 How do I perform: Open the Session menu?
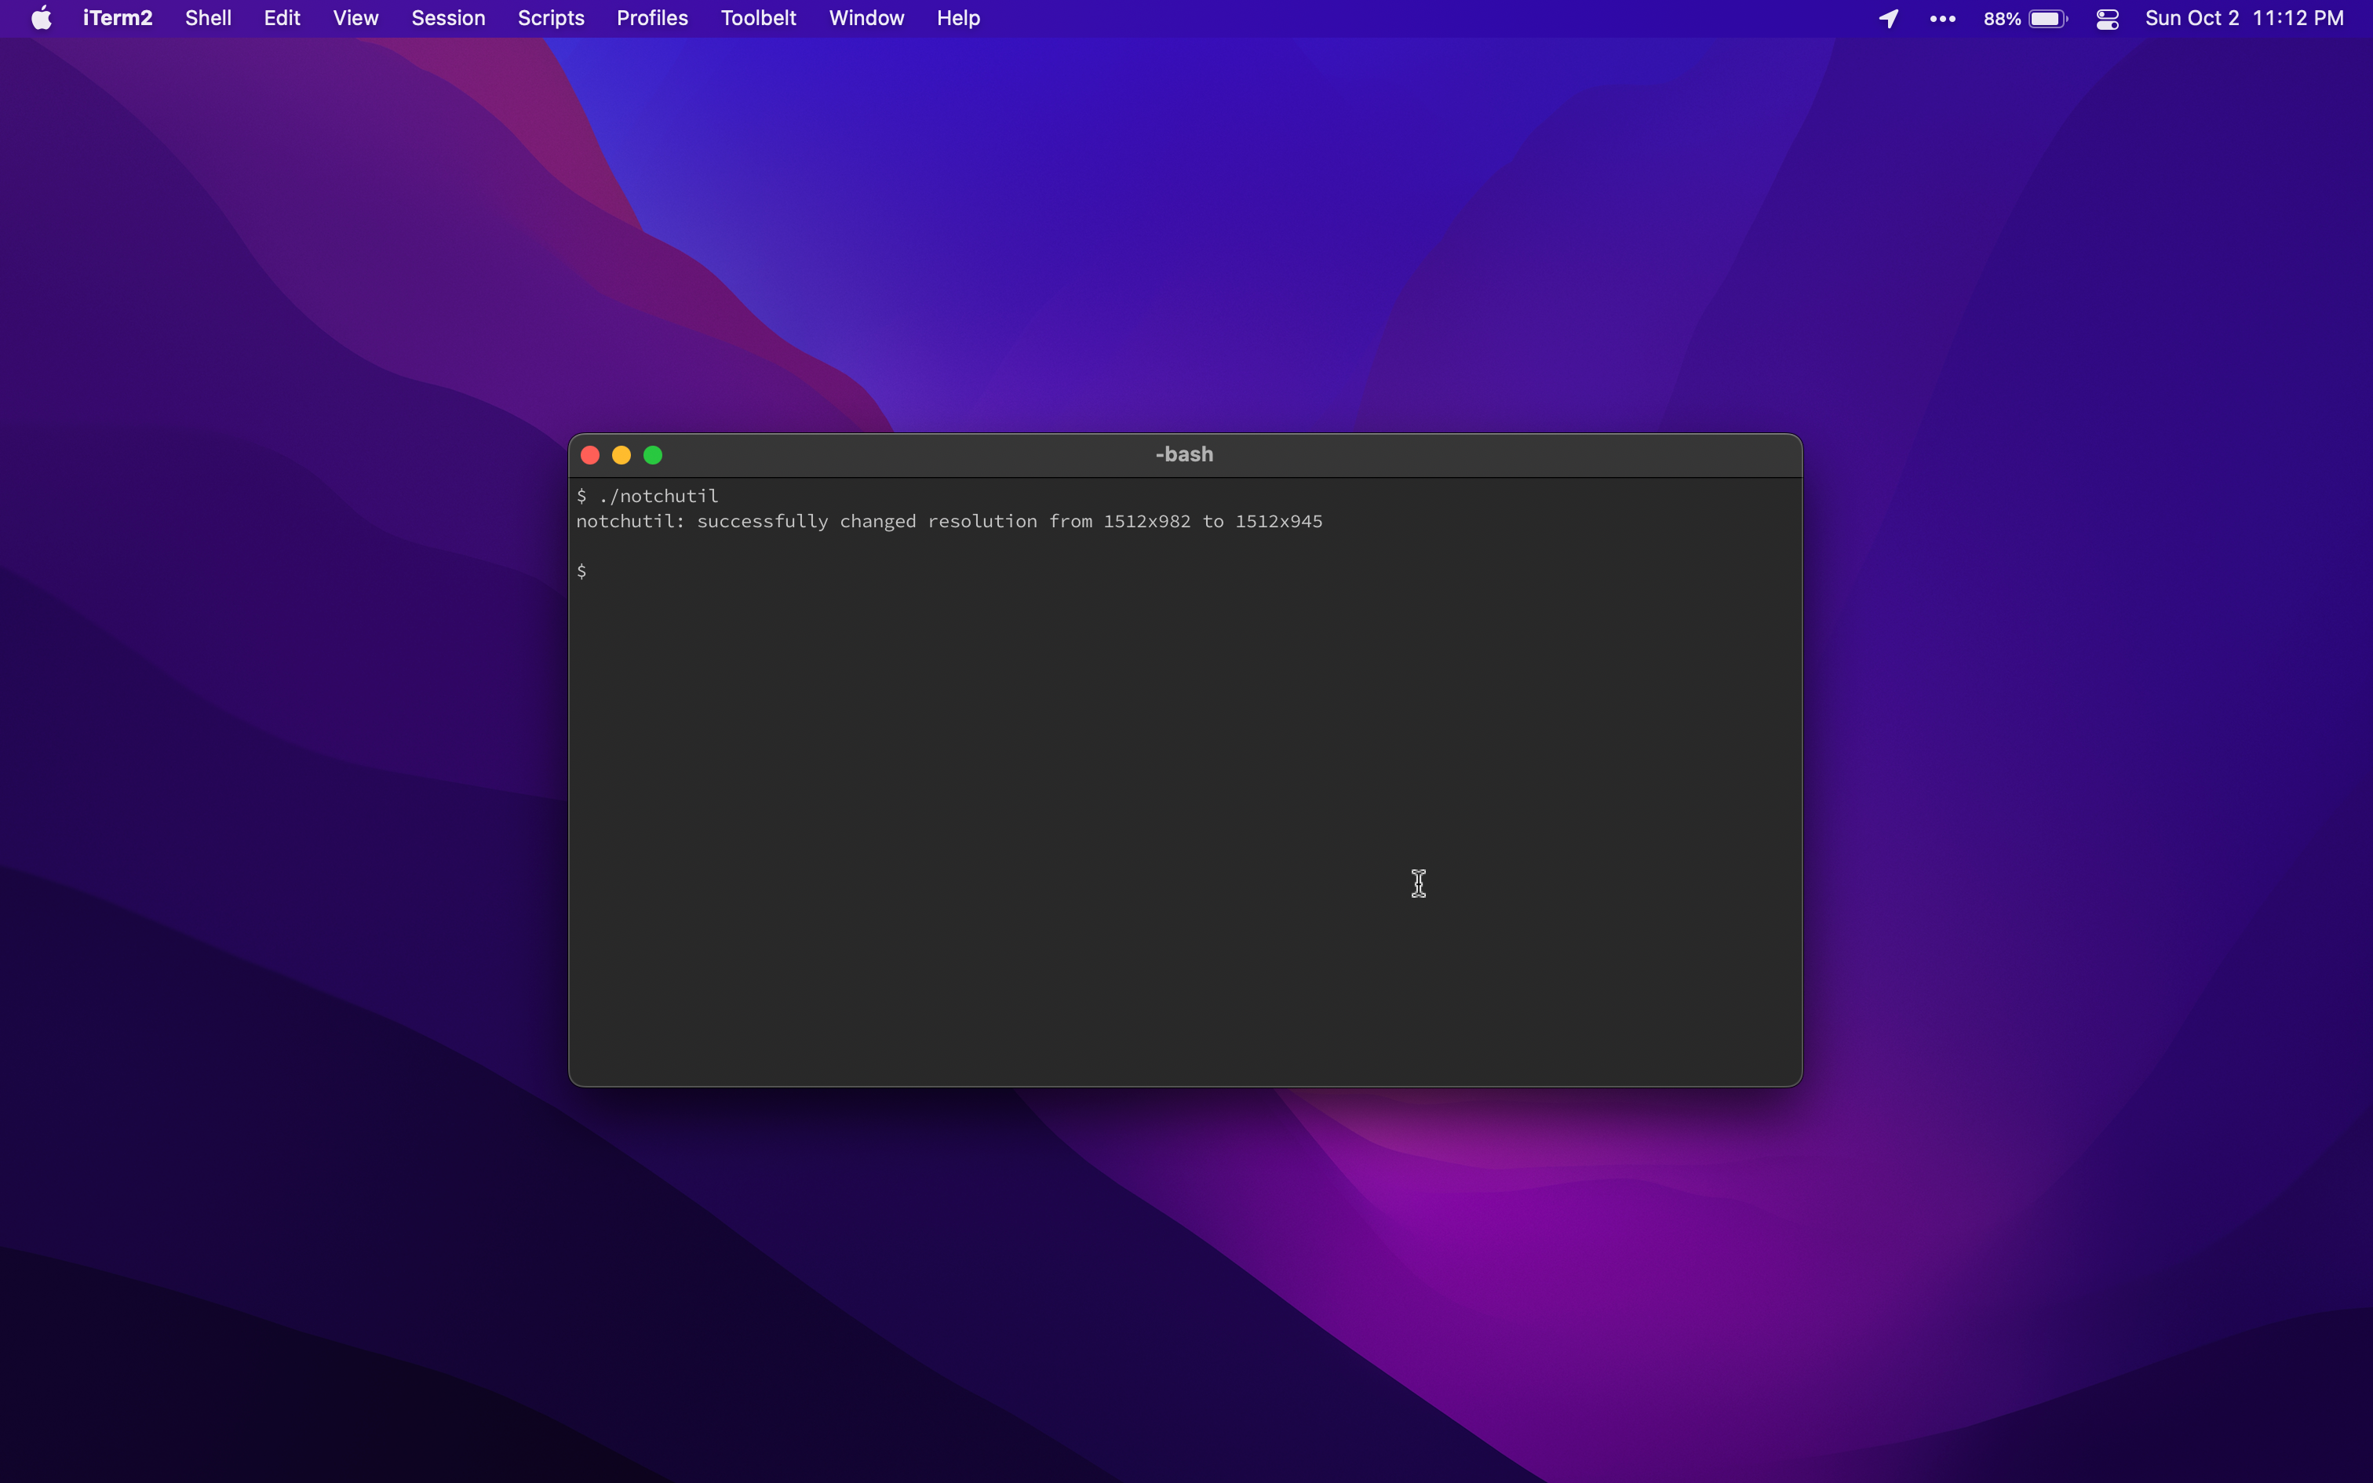[x=448, y=19]
